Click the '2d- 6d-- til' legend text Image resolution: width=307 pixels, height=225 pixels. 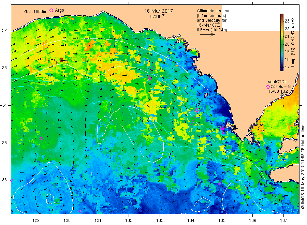[281, 87]
